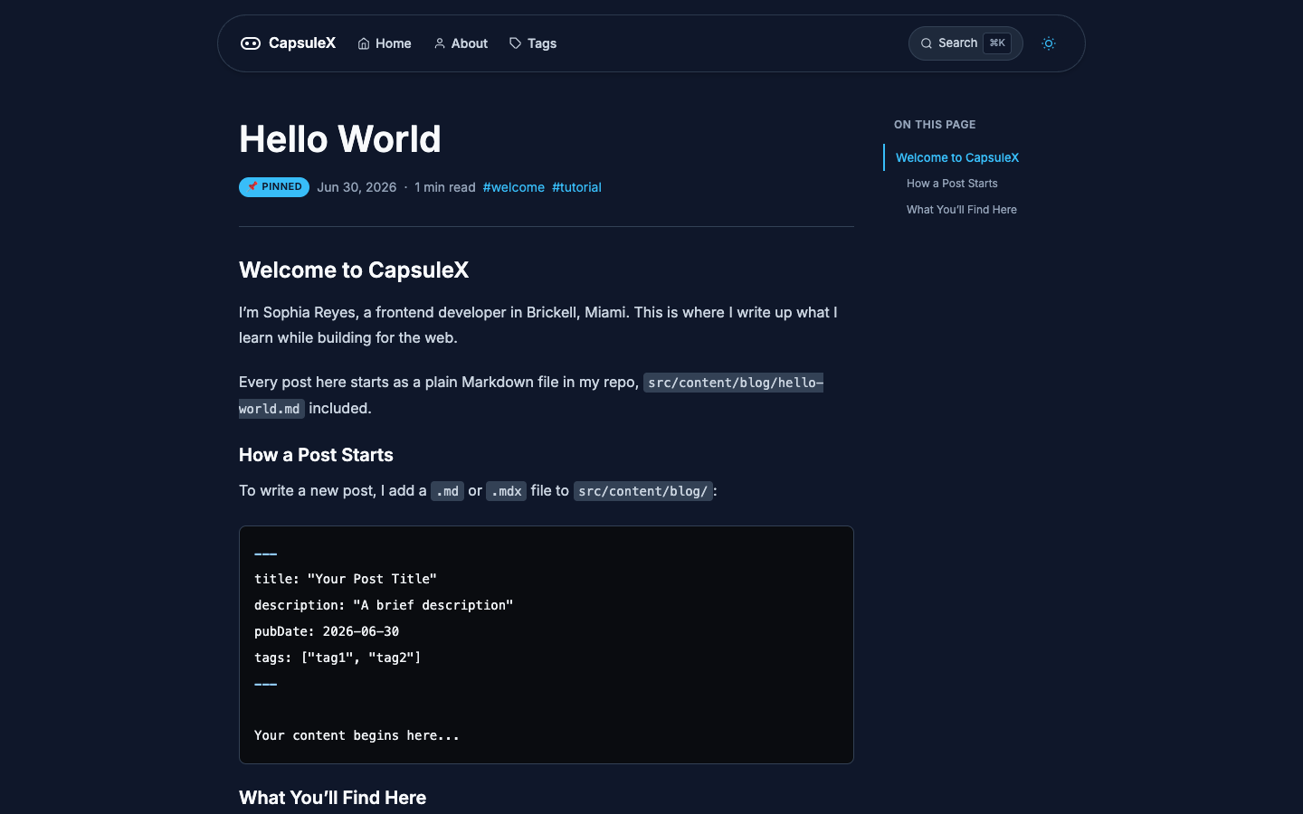Jump to How a Post Starts in contents
1303x814 pixels.
tap(952, 184)
